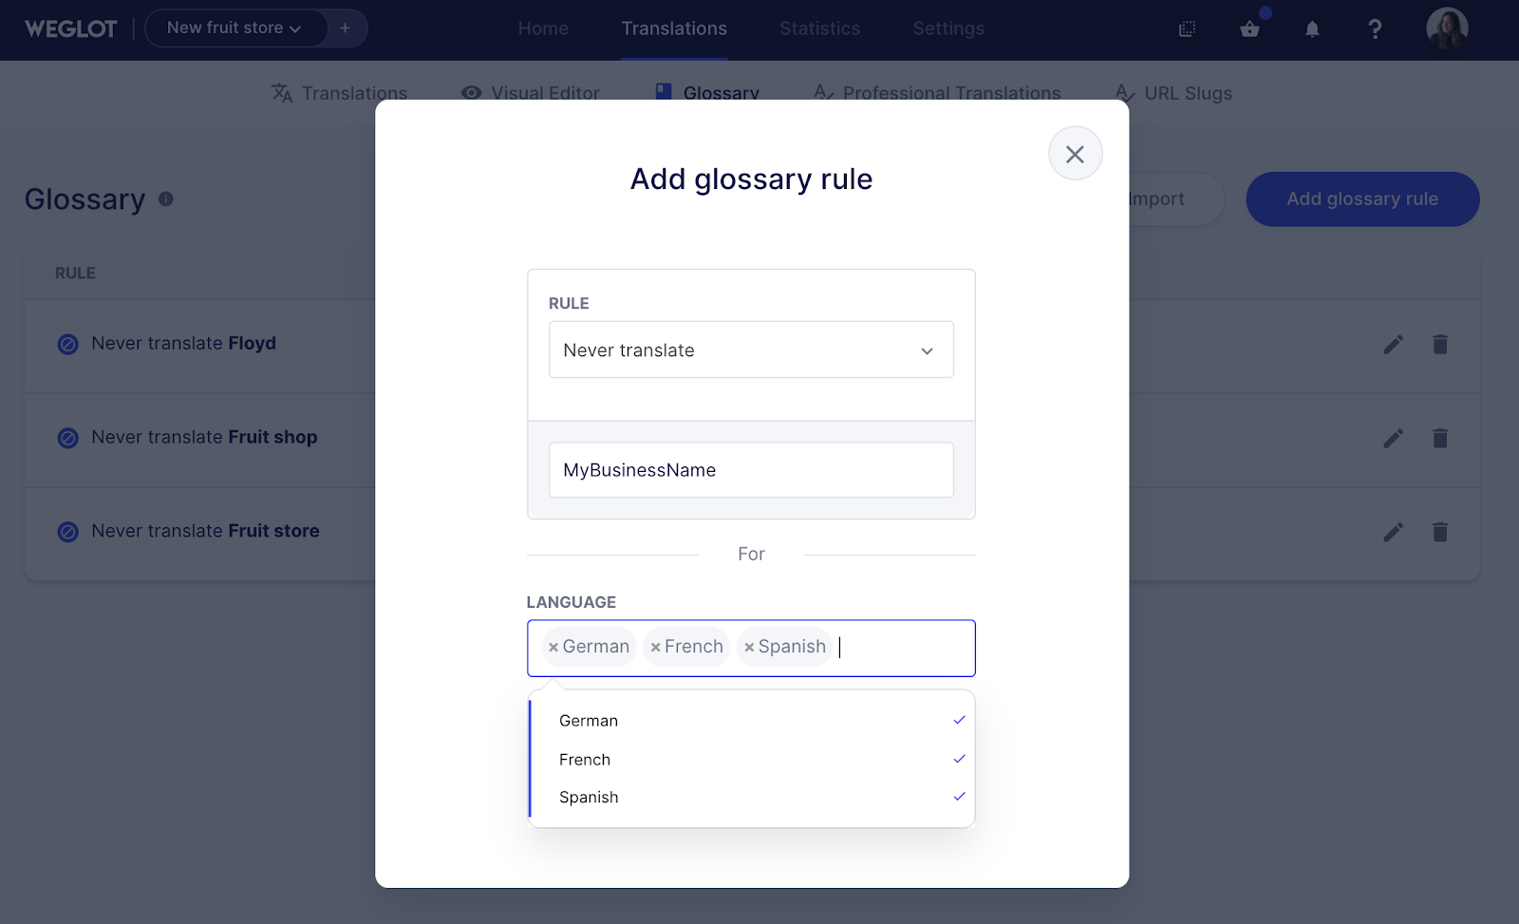Open the URL Slugs sub-tab
1519x924 pixels.
(1173, 93)
